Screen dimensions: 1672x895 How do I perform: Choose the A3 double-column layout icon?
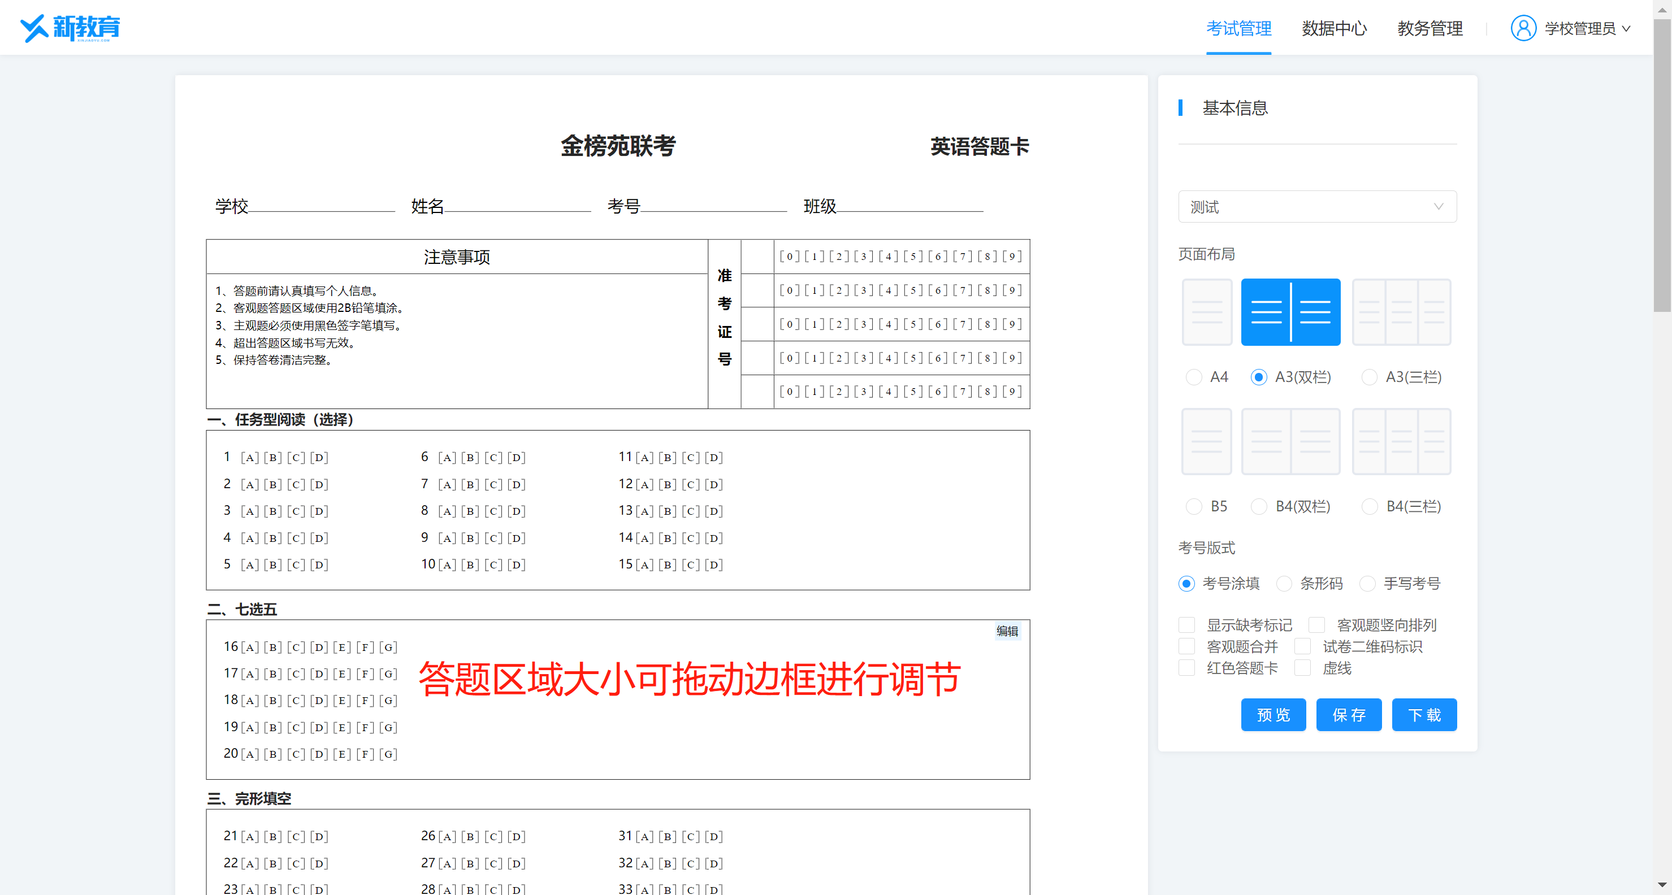pos(1290,312)
